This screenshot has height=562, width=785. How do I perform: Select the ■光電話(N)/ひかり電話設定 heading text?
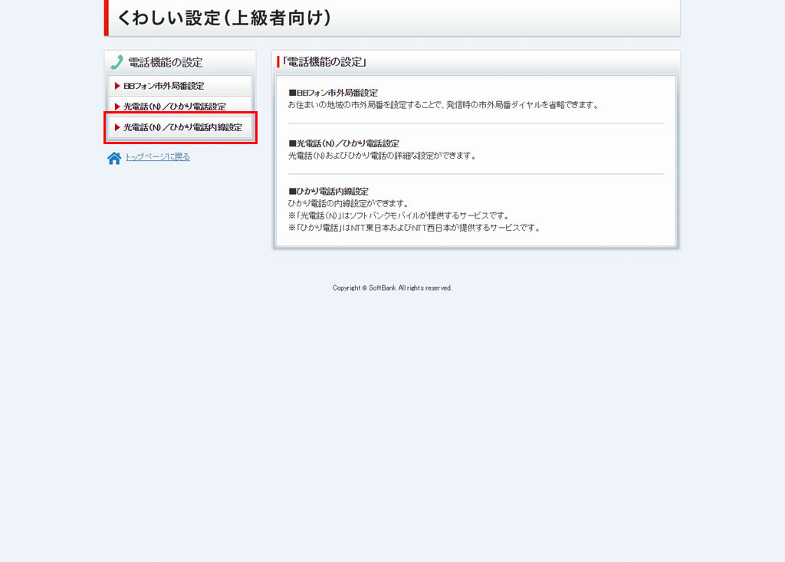click(x=343, y=143)
